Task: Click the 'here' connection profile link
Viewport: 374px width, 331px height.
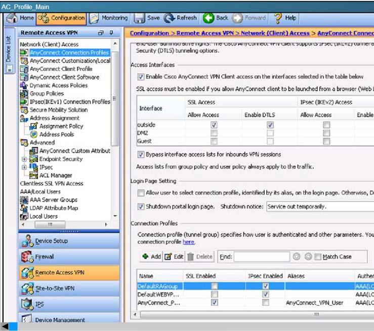Action: pos(188,242)
